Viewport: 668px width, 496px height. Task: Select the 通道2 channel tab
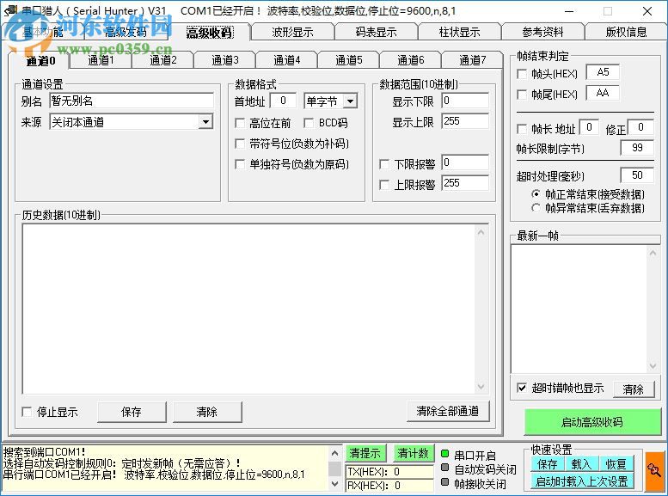tap(163, 60)
